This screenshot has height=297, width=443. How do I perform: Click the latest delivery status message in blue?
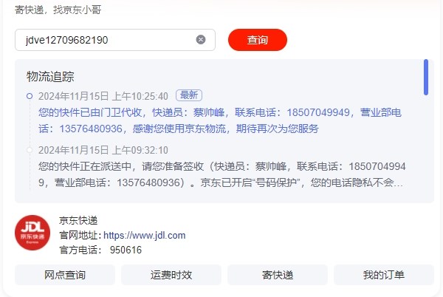[x=220, y=120]
